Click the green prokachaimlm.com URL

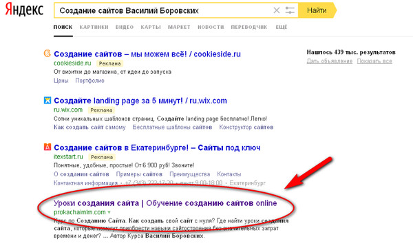pyautogui.click(x=80, y=212)
